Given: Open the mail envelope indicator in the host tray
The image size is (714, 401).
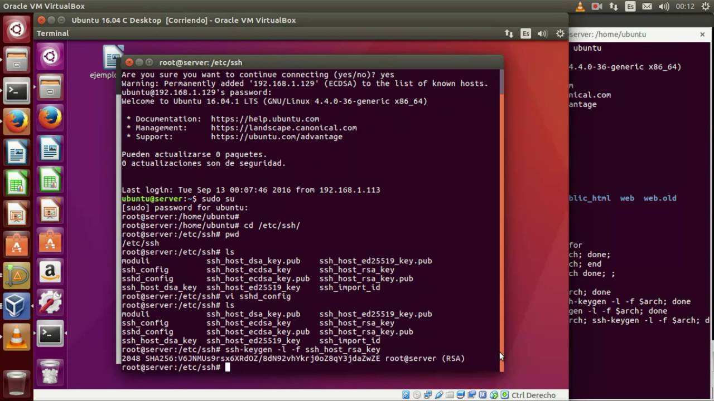Looking at the screenshot, I should pyautogui.click(x=648, y=7).
